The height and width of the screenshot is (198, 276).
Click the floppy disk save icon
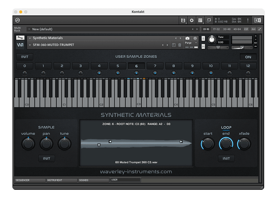coord(183,21)
